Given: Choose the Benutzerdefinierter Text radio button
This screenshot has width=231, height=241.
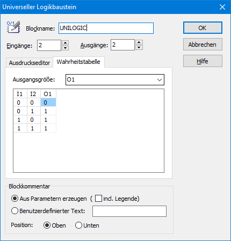Looking at the screenshot, I should [15, 211].
